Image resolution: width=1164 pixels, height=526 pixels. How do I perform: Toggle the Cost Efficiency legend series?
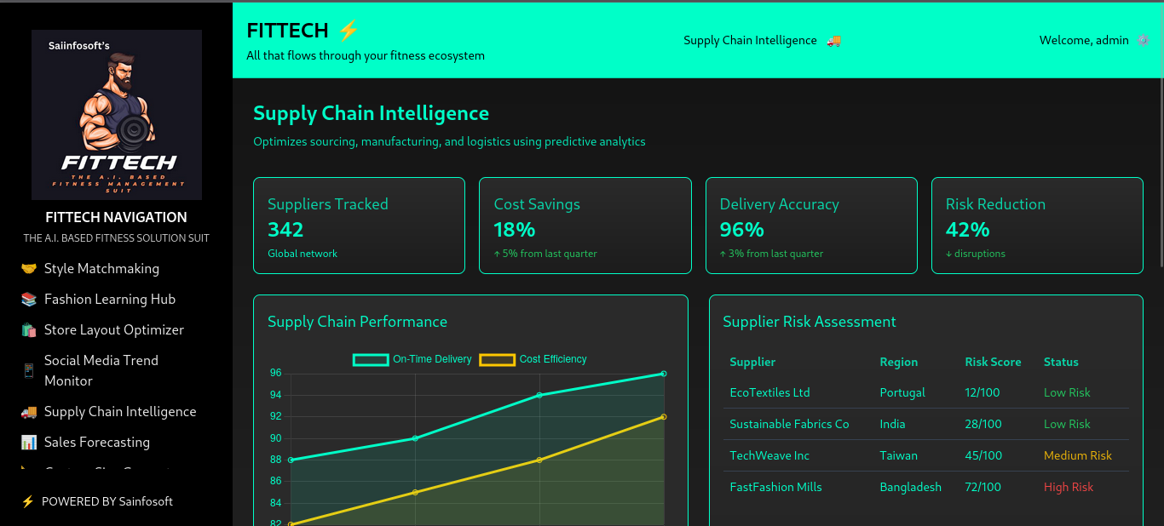click(x=533, y=359)
